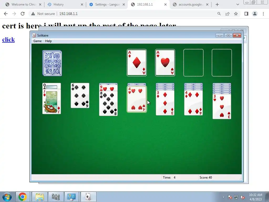Share this page via the share icon

point(227,14)
